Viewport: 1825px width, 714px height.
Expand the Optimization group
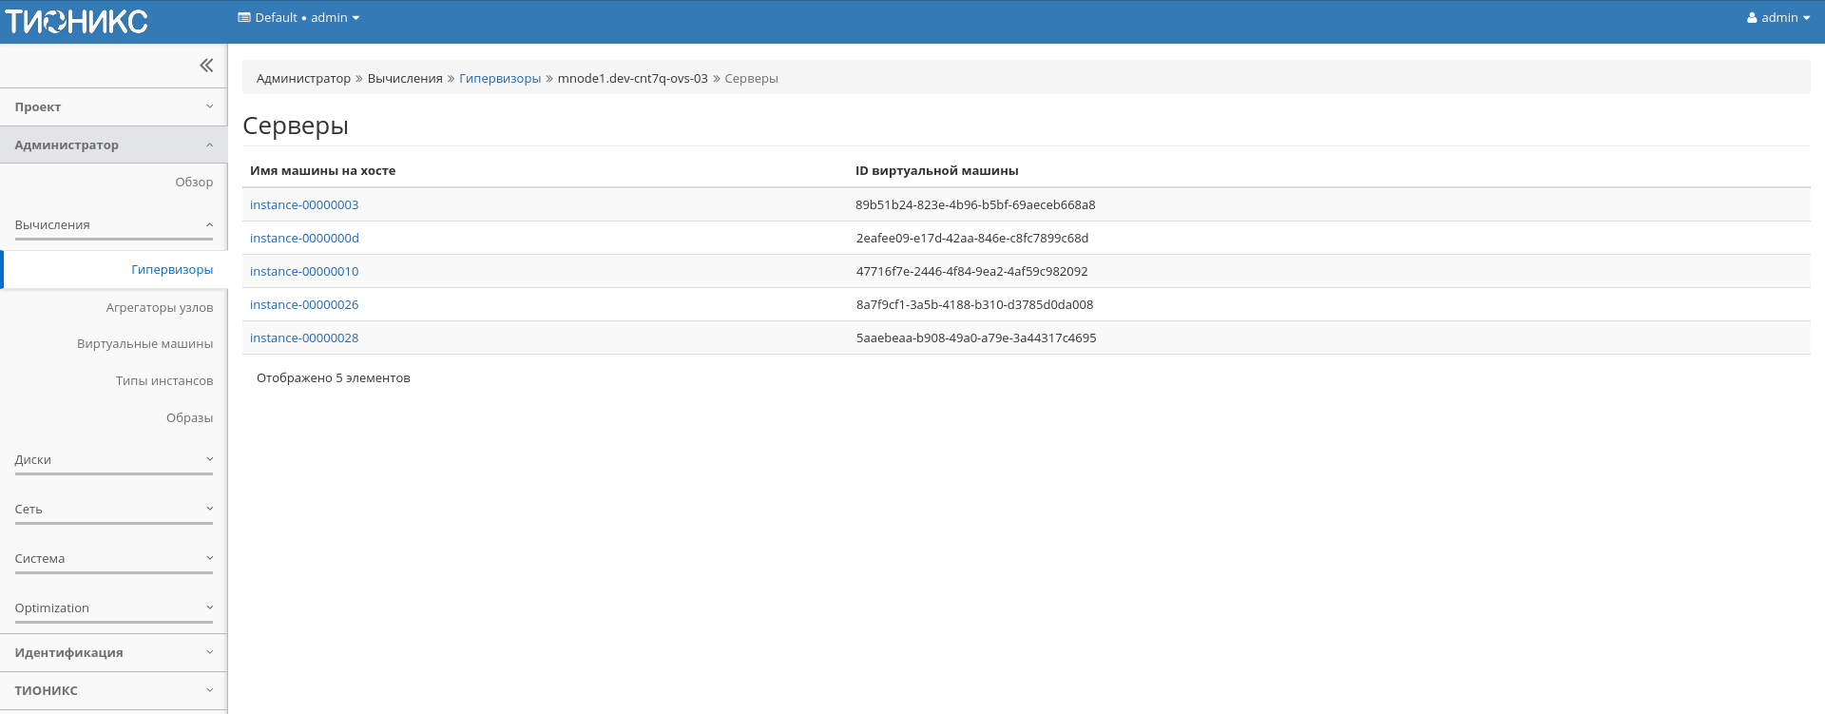[113, 608]
